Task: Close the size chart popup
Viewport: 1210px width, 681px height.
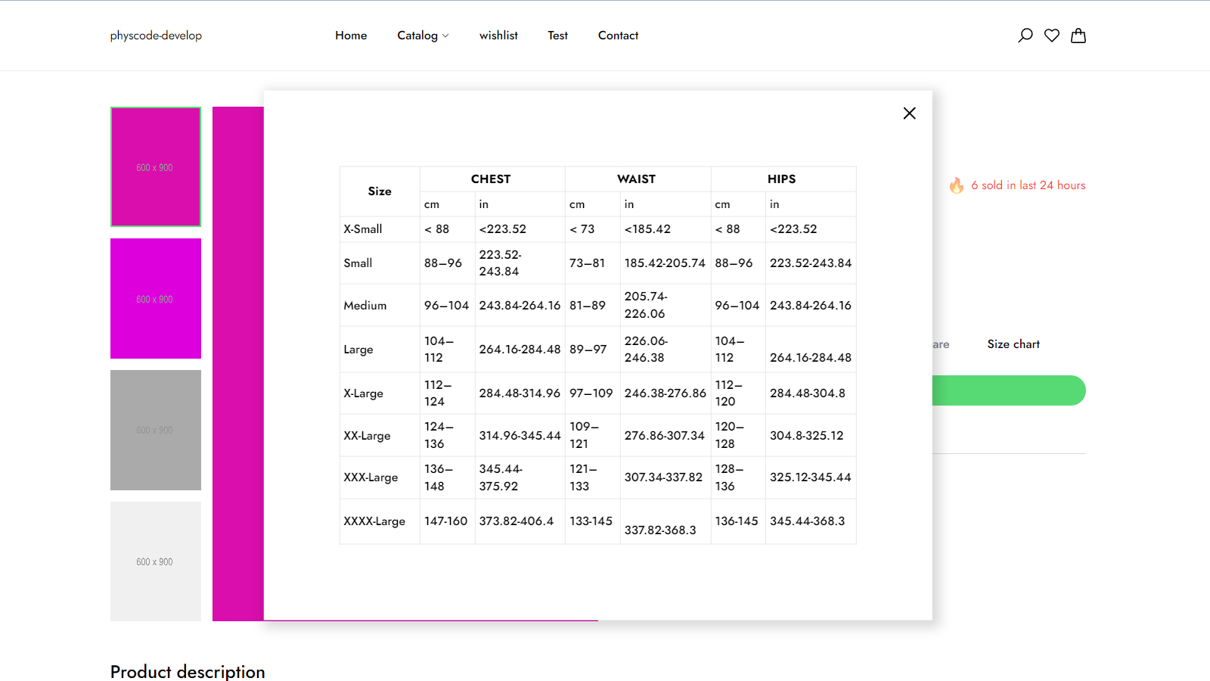Action: (x=909, y=113)
